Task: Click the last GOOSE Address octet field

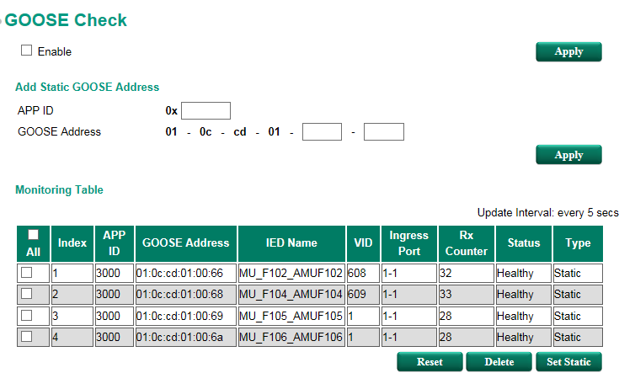Action: 384,131
